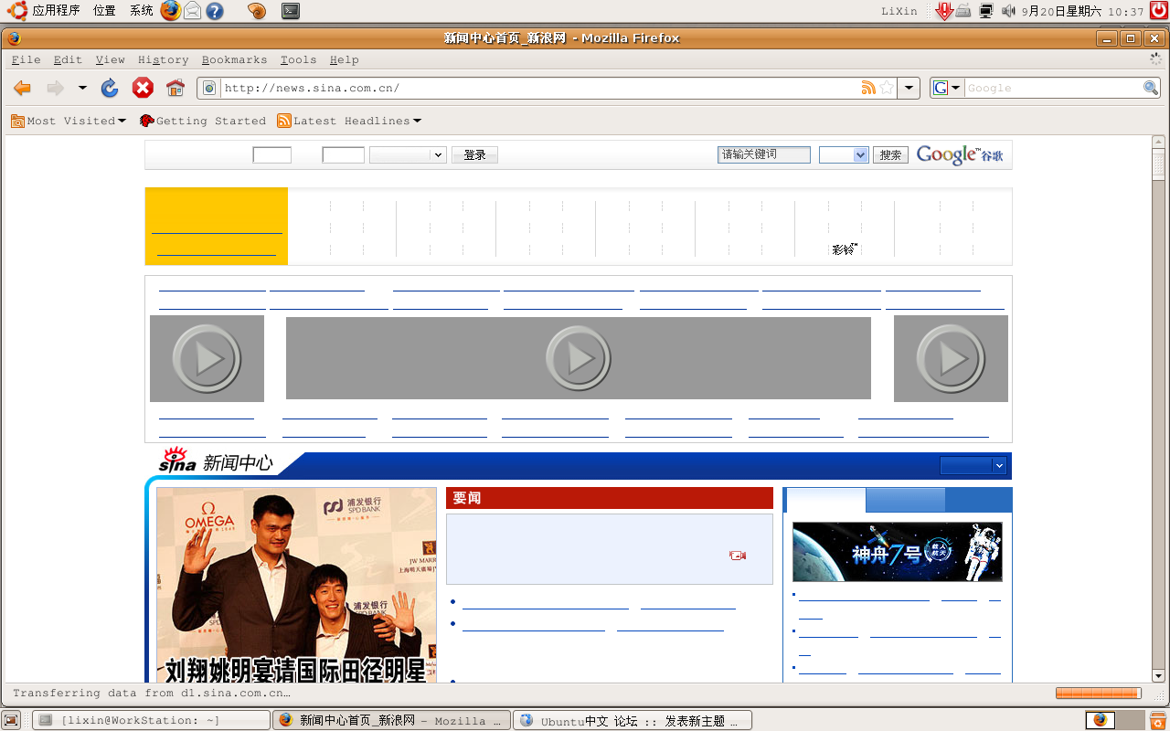1170x731 pixels.
Task: Click the Firefox Back arrow button
Action: pos(23,88)
